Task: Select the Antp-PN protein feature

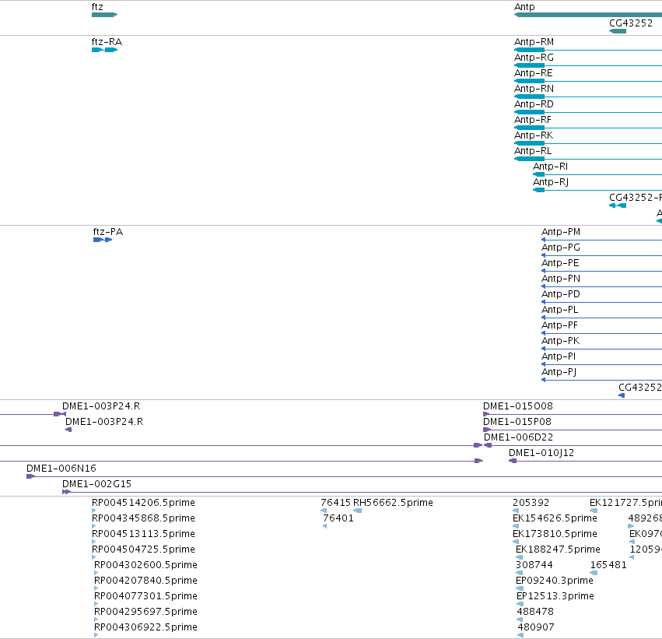Action: (x=561, y=279)
